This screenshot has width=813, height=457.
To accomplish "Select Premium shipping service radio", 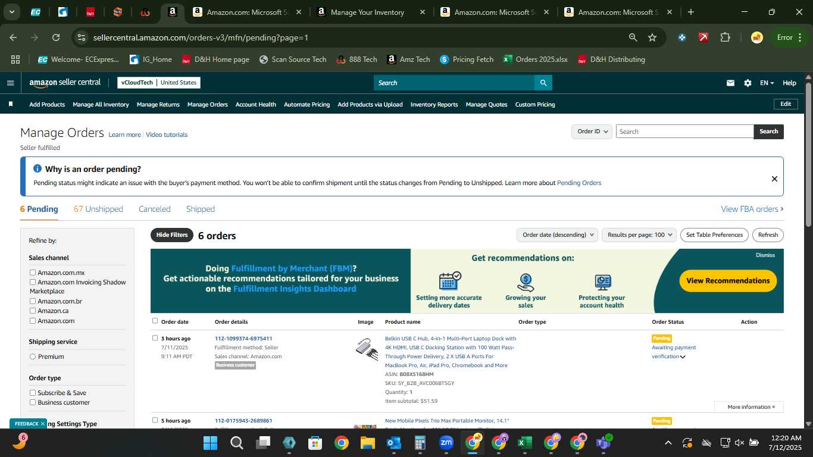I will point(33,356).
